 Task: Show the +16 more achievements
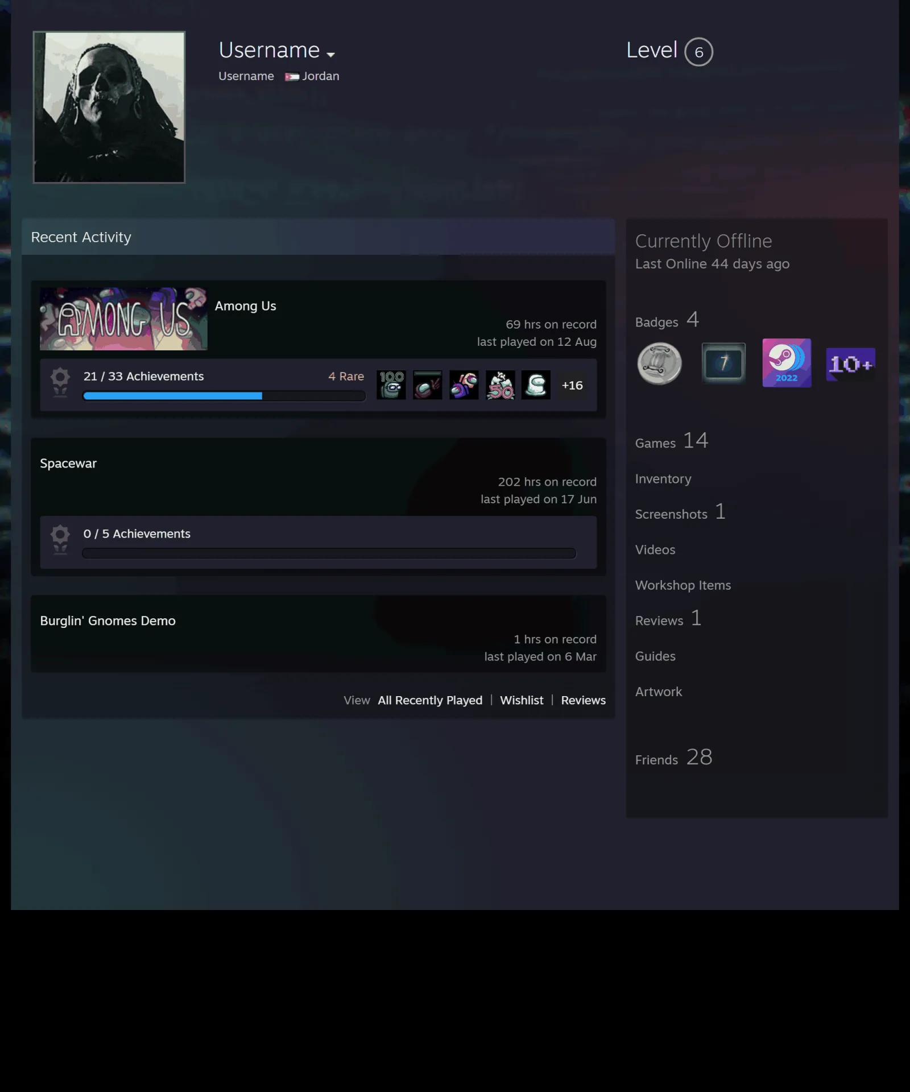pyautogui.click(x=572, y=385)
